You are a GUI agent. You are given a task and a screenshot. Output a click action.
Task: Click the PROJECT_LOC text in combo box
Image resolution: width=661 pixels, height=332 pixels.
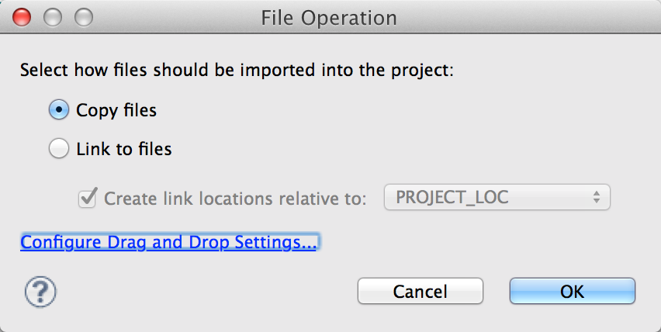tap(452, 197)
